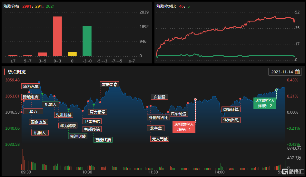Viewport: 306px width, 177px height.
Task: Click the 5~7 distribution bar
Action: [x=28, y=56]
